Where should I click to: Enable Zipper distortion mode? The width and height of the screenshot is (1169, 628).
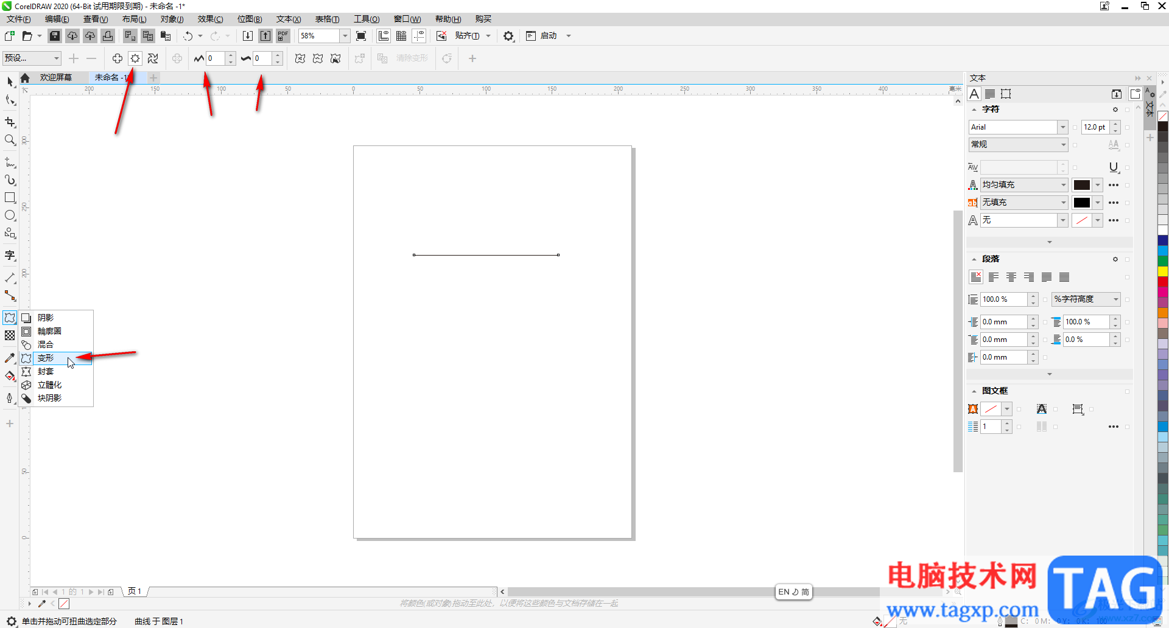(135, 58)
